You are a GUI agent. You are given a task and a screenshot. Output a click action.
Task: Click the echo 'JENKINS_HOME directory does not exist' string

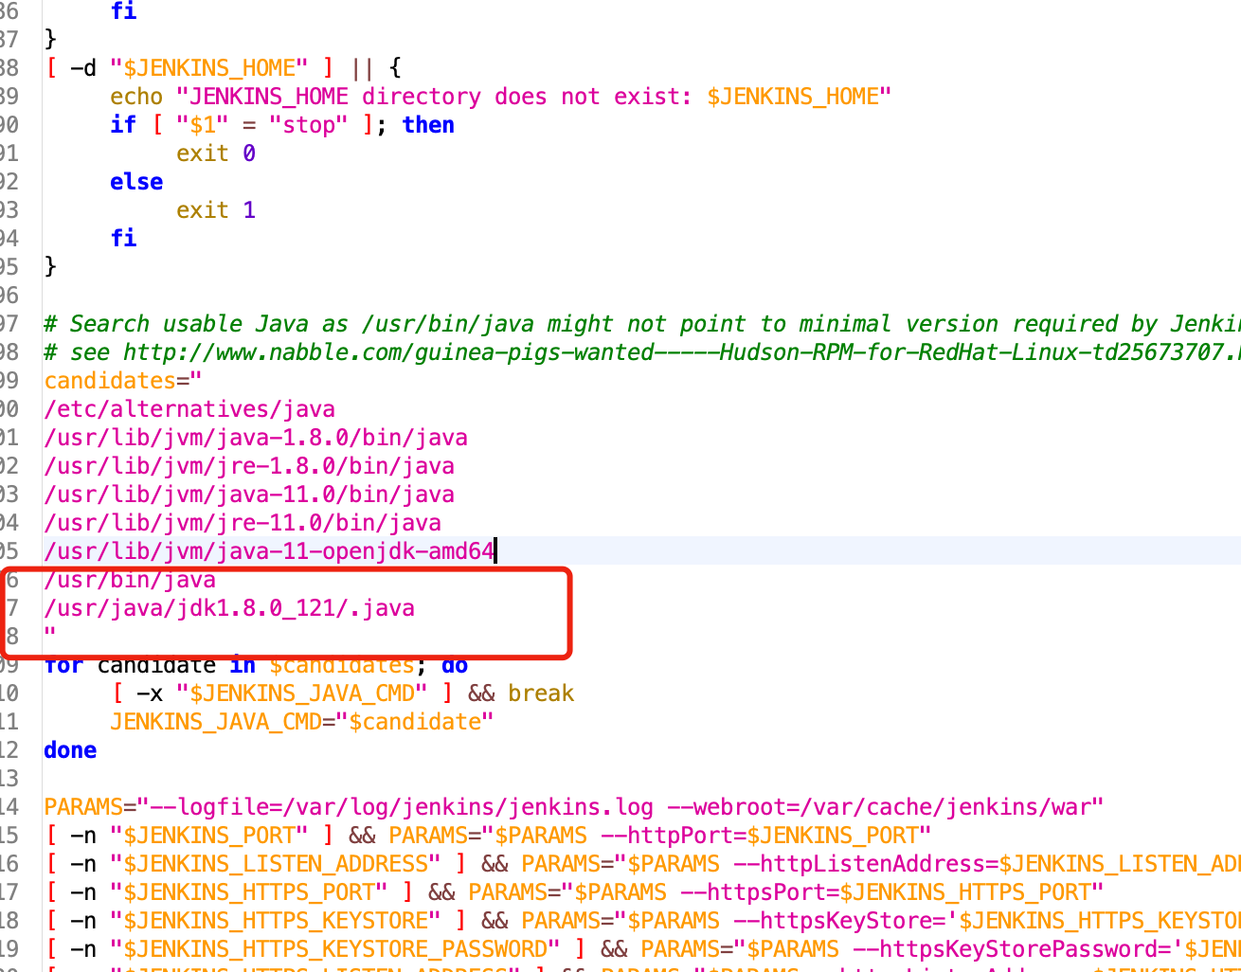pyautogui.click(x=533, y=97)
